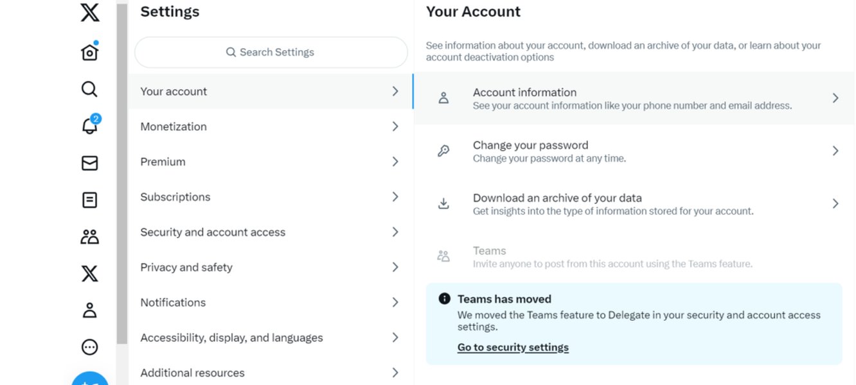The height and width of the screenshot is (385, 856).
Task: Click the Teams people icon
Action: pos(443,256)
